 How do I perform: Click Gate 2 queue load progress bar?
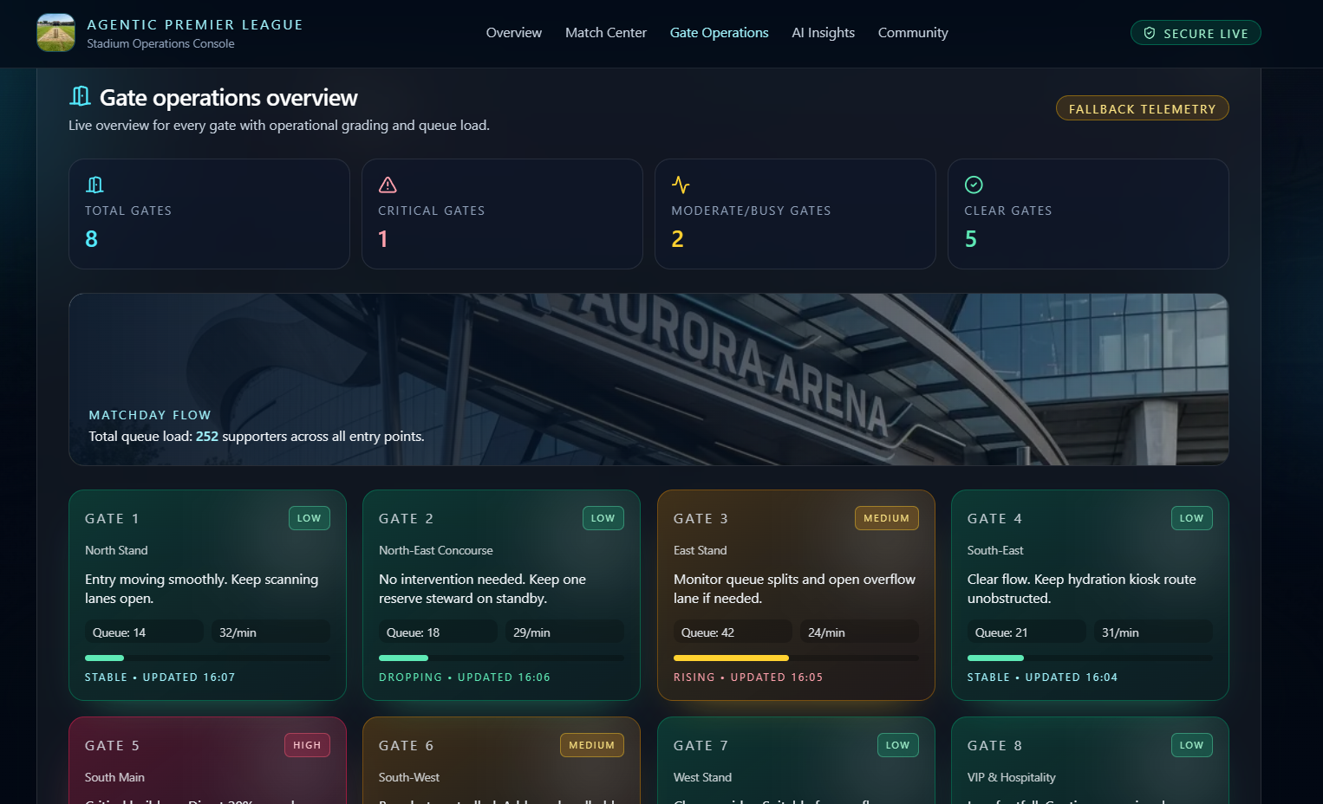(x=501, y=658)
